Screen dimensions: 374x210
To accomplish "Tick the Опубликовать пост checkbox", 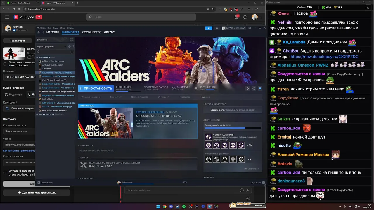I will [5, 173].
